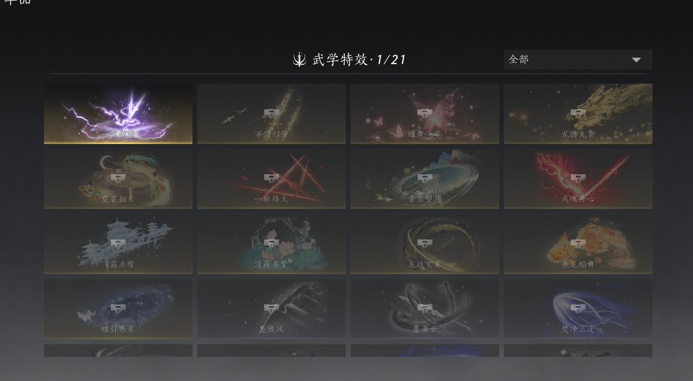Click the dropdown arrow beside 全部
This screenshot has height=381, width=693.
coord(636,60)
